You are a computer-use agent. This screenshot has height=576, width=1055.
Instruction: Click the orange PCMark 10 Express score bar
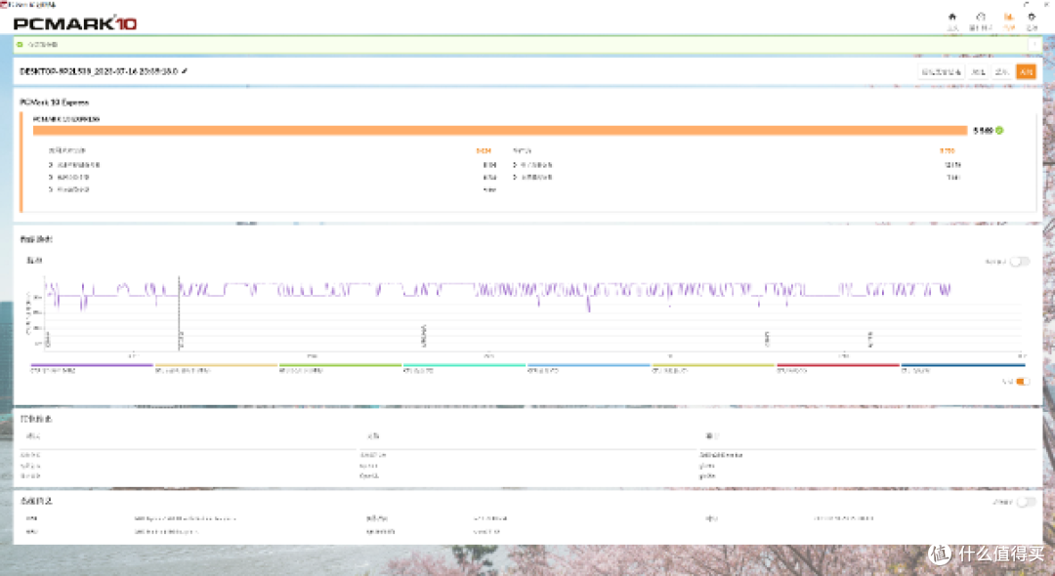tap(500, 131)
